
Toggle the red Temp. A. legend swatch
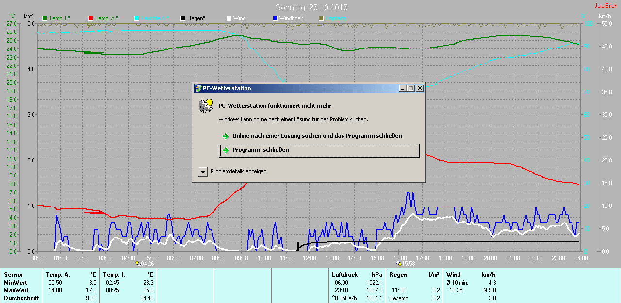click(x=91, y=18)
